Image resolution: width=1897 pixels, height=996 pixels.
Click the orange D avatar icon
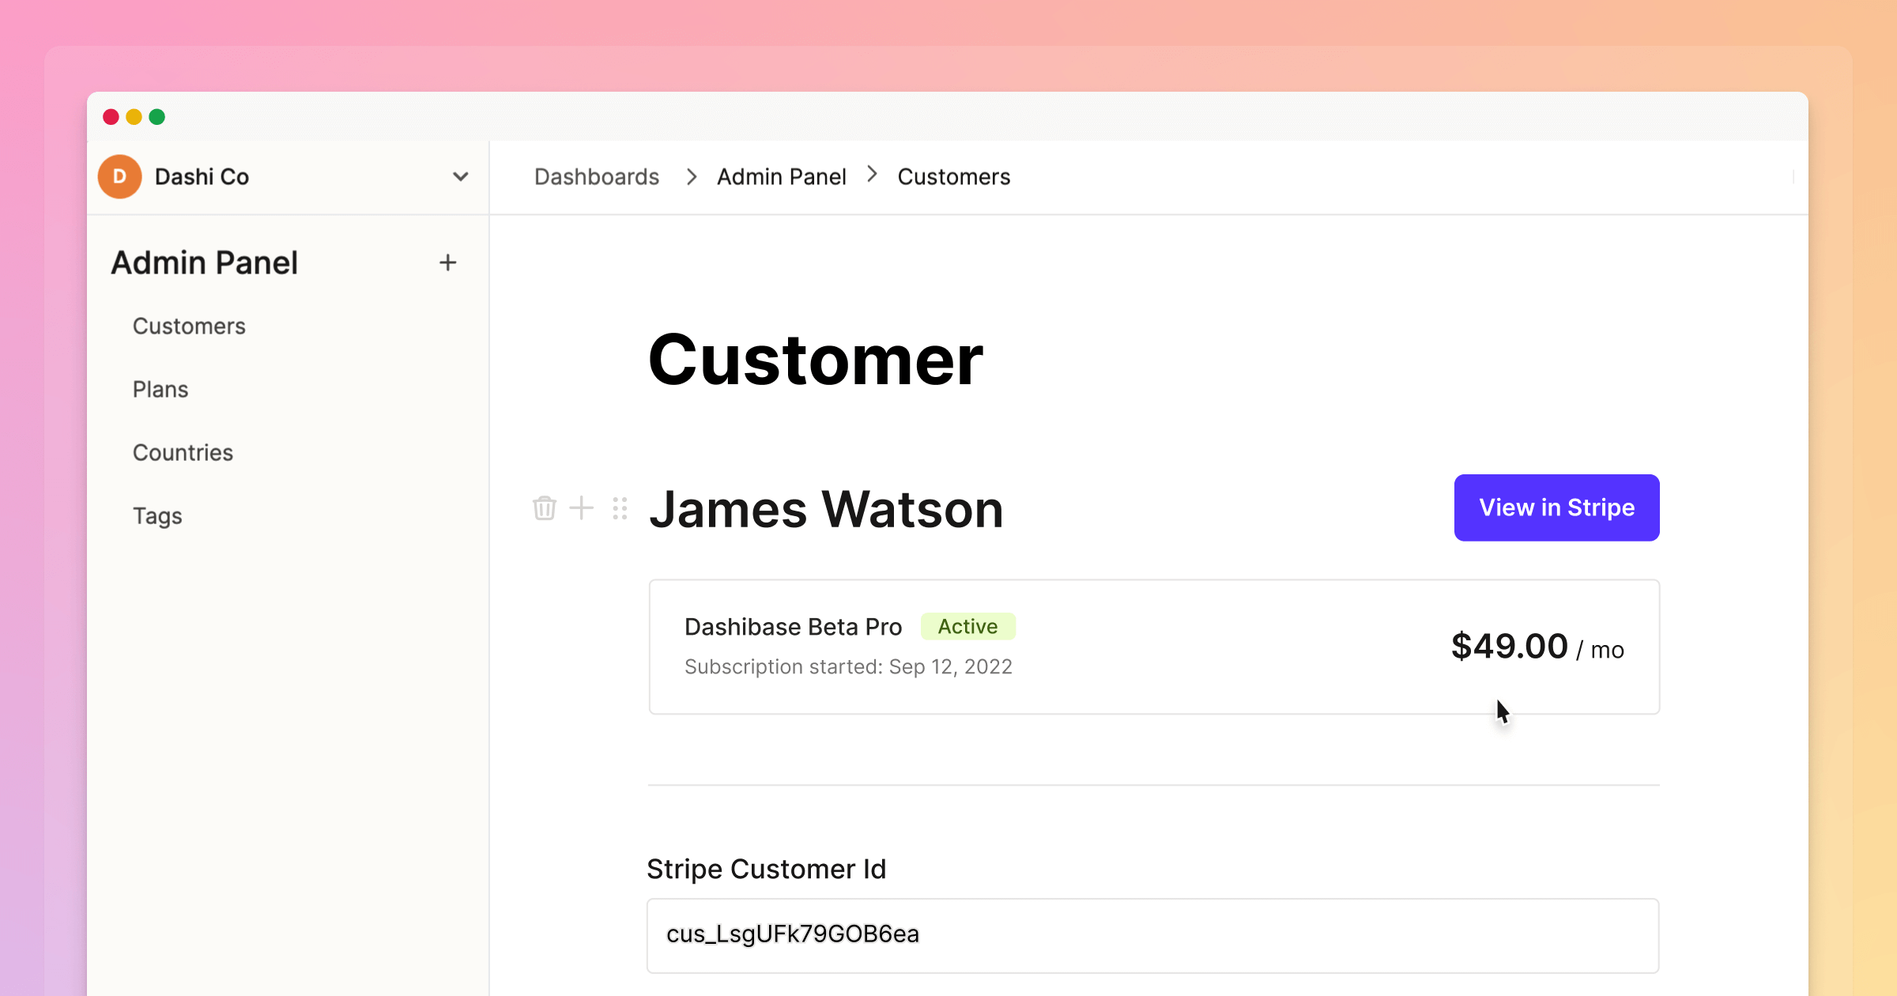pyautogui.click(x=120, y=175)
